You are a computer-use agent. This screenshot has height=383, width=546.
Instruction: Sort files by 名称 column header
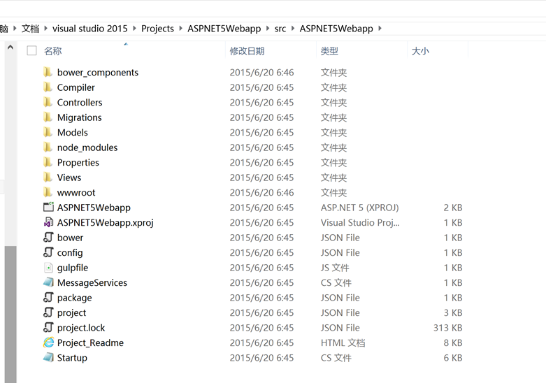(52, 51)
